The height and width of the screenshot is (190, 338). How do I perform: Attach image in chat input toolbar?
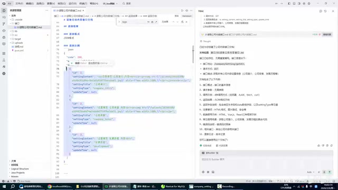(x=213, y=172)
